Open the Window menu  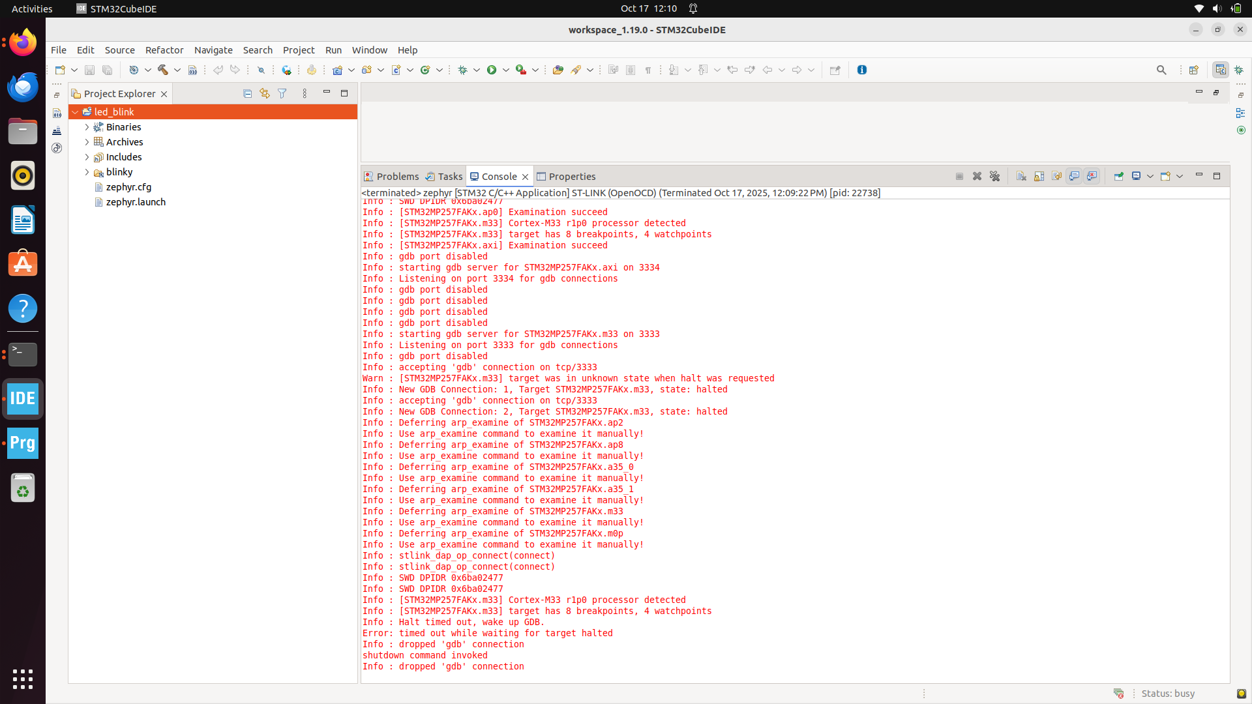(369, 50)
